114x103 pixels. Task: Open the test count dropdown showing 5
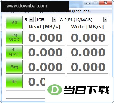click(x=29, y=20)
